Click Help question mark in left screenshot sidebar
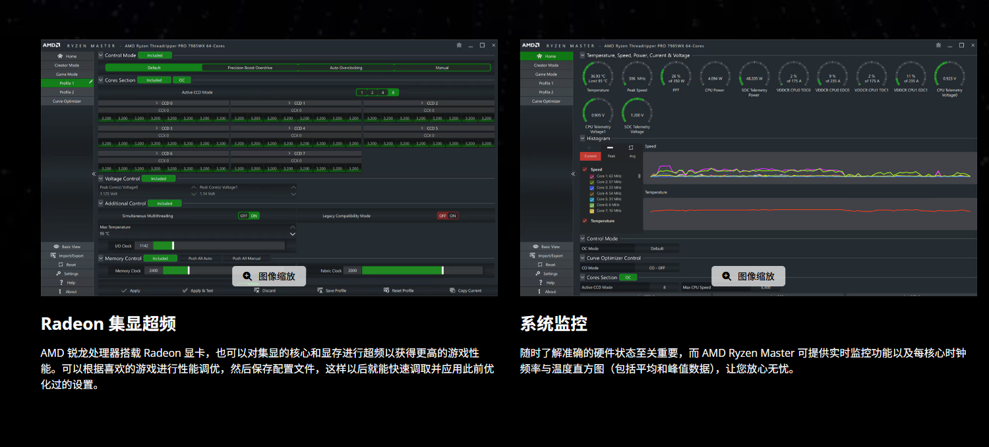989x447 pixels. (61, 282)
